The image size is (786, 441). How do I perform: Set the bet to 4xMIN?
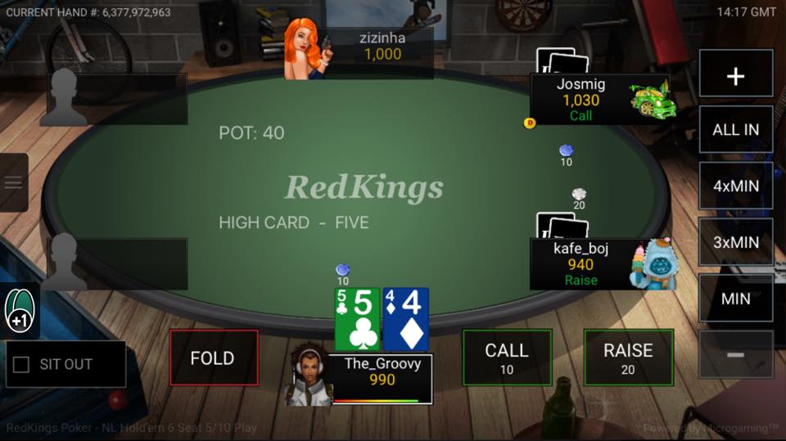(736, 186)
